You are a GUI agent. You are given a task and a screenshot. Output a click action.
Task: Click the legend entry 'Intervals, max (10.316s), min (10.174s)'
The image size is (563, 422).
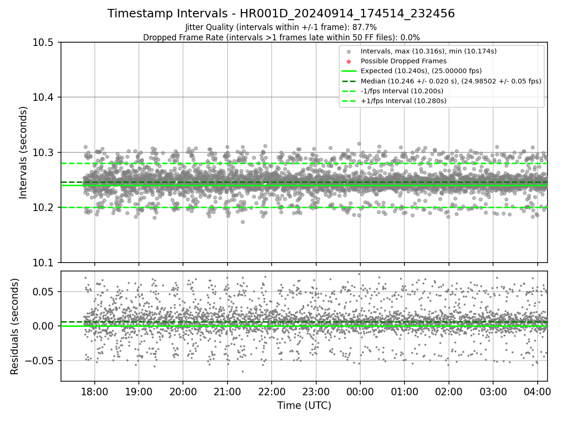(x=428, y=51)
